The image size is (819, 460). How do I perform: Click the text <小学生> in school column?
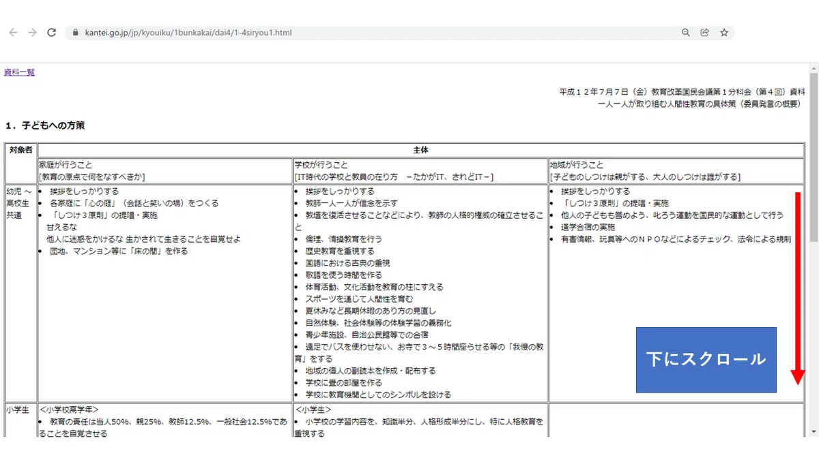pos(313,410)
